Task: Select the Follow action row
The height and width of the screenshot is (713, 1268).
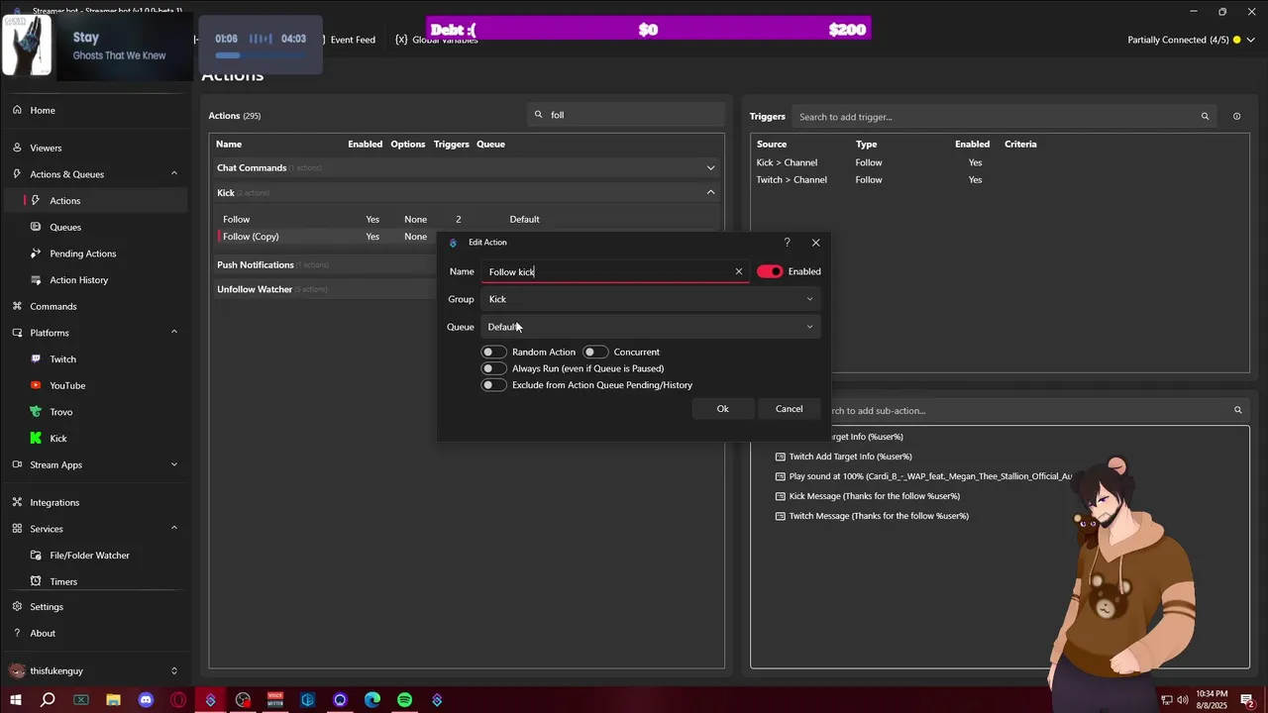Action: 467,219
